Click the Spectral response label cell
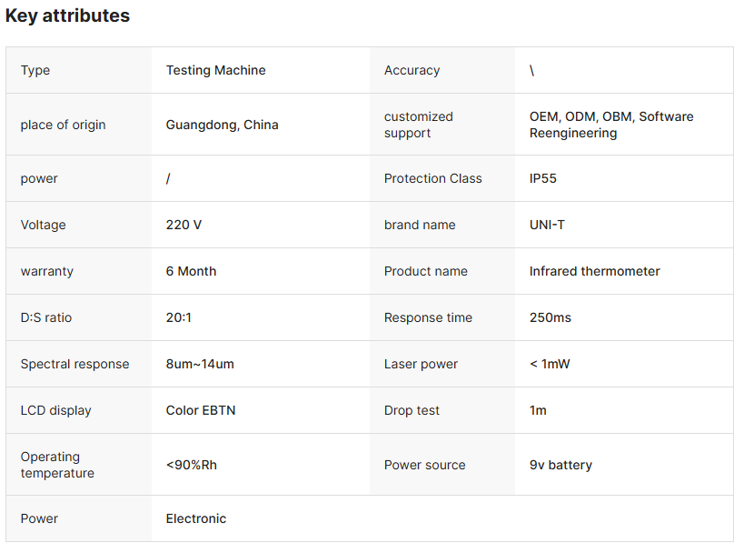734x543 pixels. coord(74,364)
